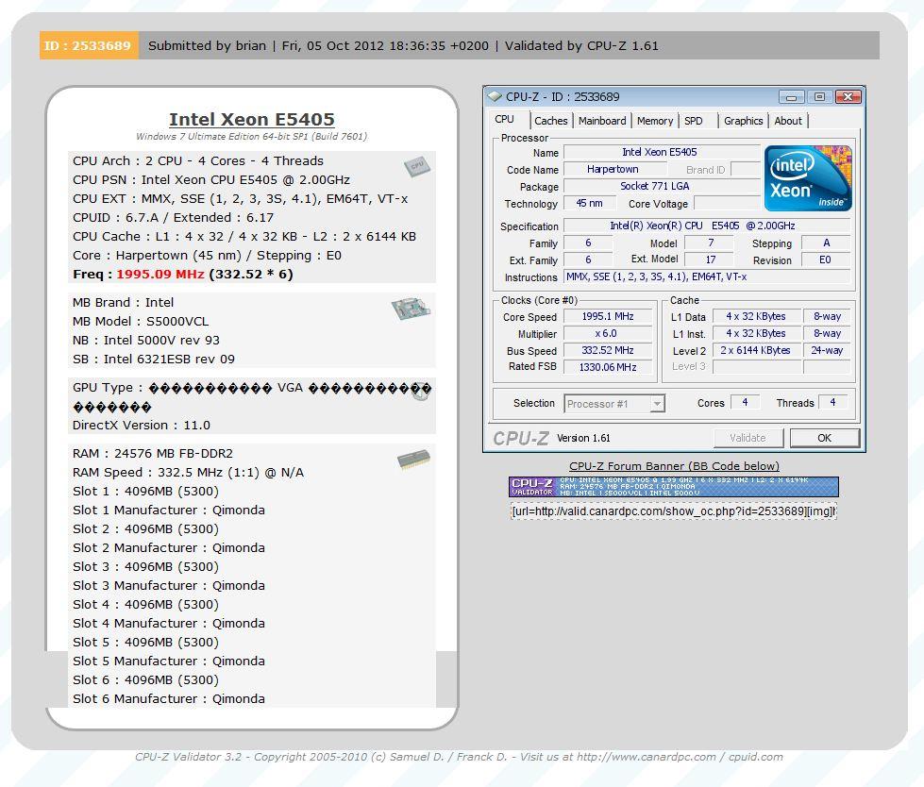Click the OK button in CPU-Z
924x787 pixels.
(x=824, y=438)
